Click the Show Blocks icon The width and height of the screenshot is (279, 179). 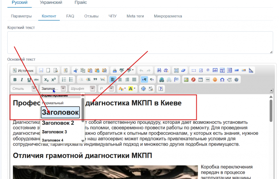coord(151,89)
